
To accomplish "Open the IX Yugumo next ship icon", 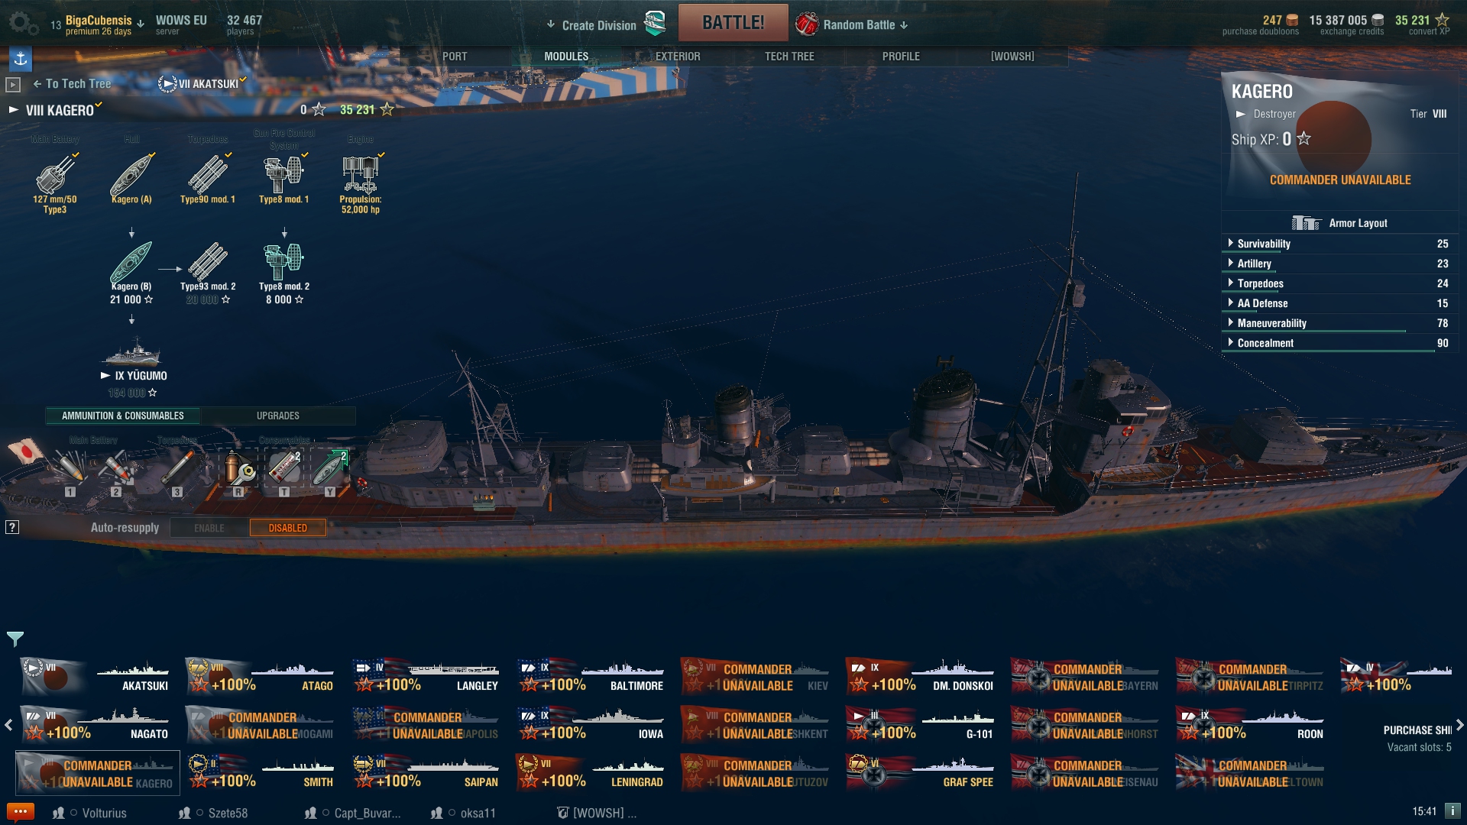I will click(x=132, y=351).
